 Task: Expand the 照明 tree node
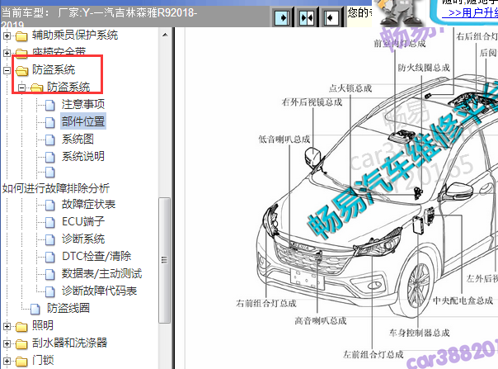tap(7, 326)
